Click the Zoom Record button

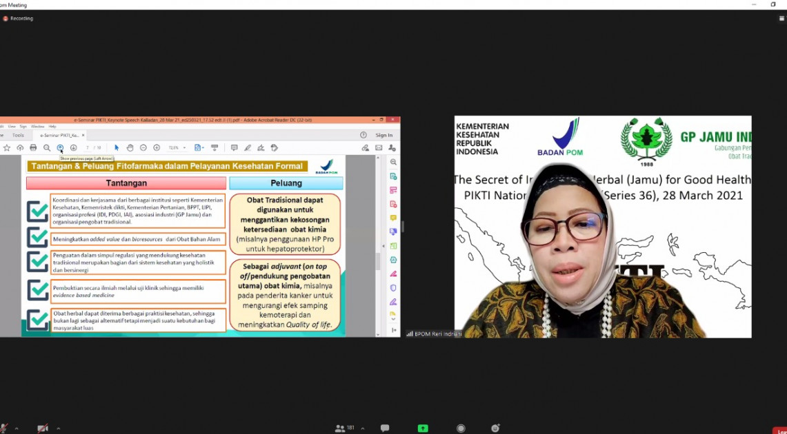(x=461, y=428)
